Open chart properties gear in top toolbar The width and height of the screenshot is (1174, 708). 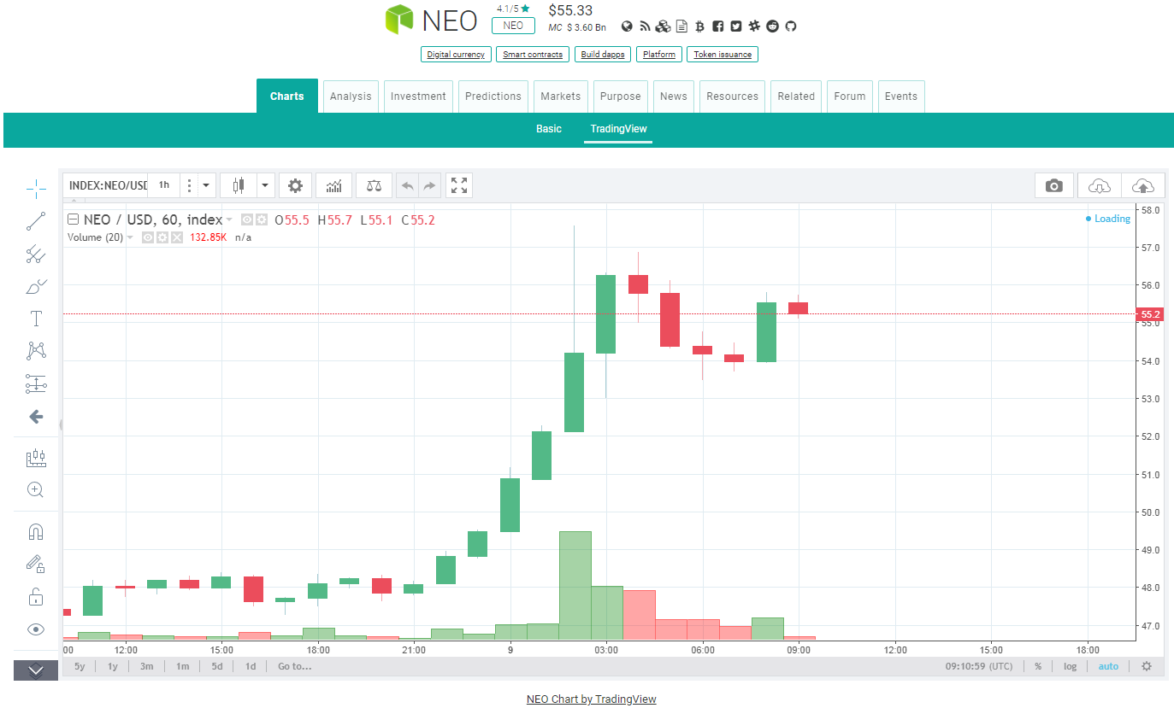[295, 185]
